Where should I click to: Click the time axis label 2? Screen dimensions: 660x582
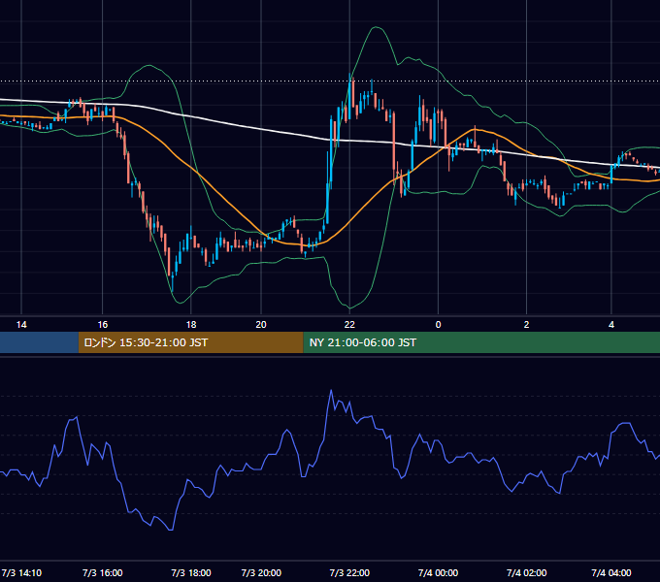[527, 325]
